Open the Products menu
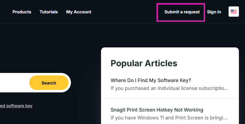245x124 pixels. coord(22,12)
